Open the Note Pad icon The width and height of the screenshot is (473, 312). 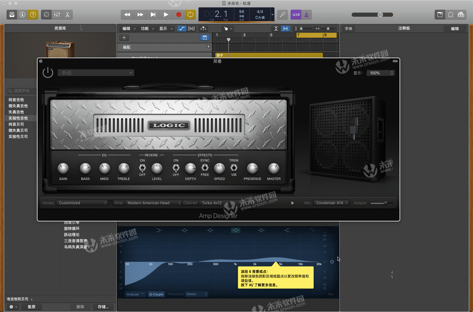[440, 15]
